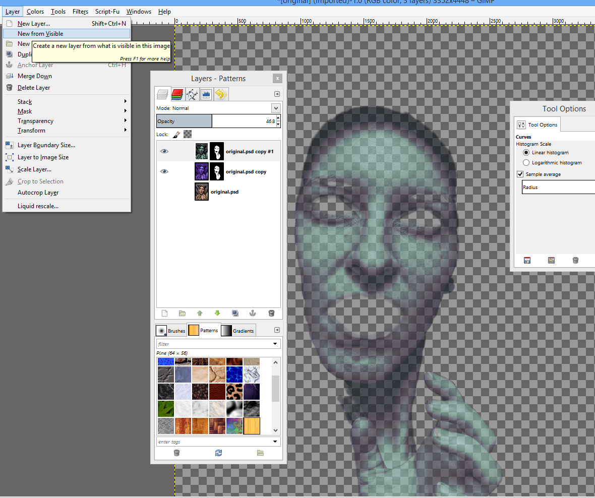Uncheck Sample average in Tool Options

519,174
